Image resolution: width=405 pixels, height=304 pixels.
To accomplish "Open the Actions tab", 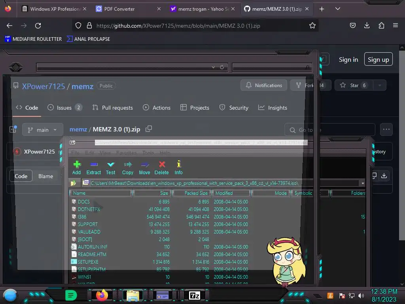I will point(157,108).
